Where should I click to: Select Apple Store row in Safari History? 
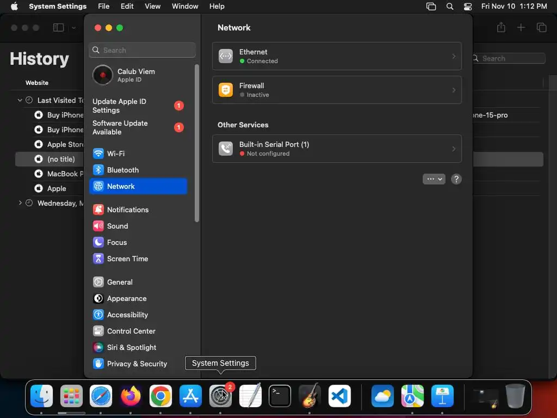click(x=49, y=144)
